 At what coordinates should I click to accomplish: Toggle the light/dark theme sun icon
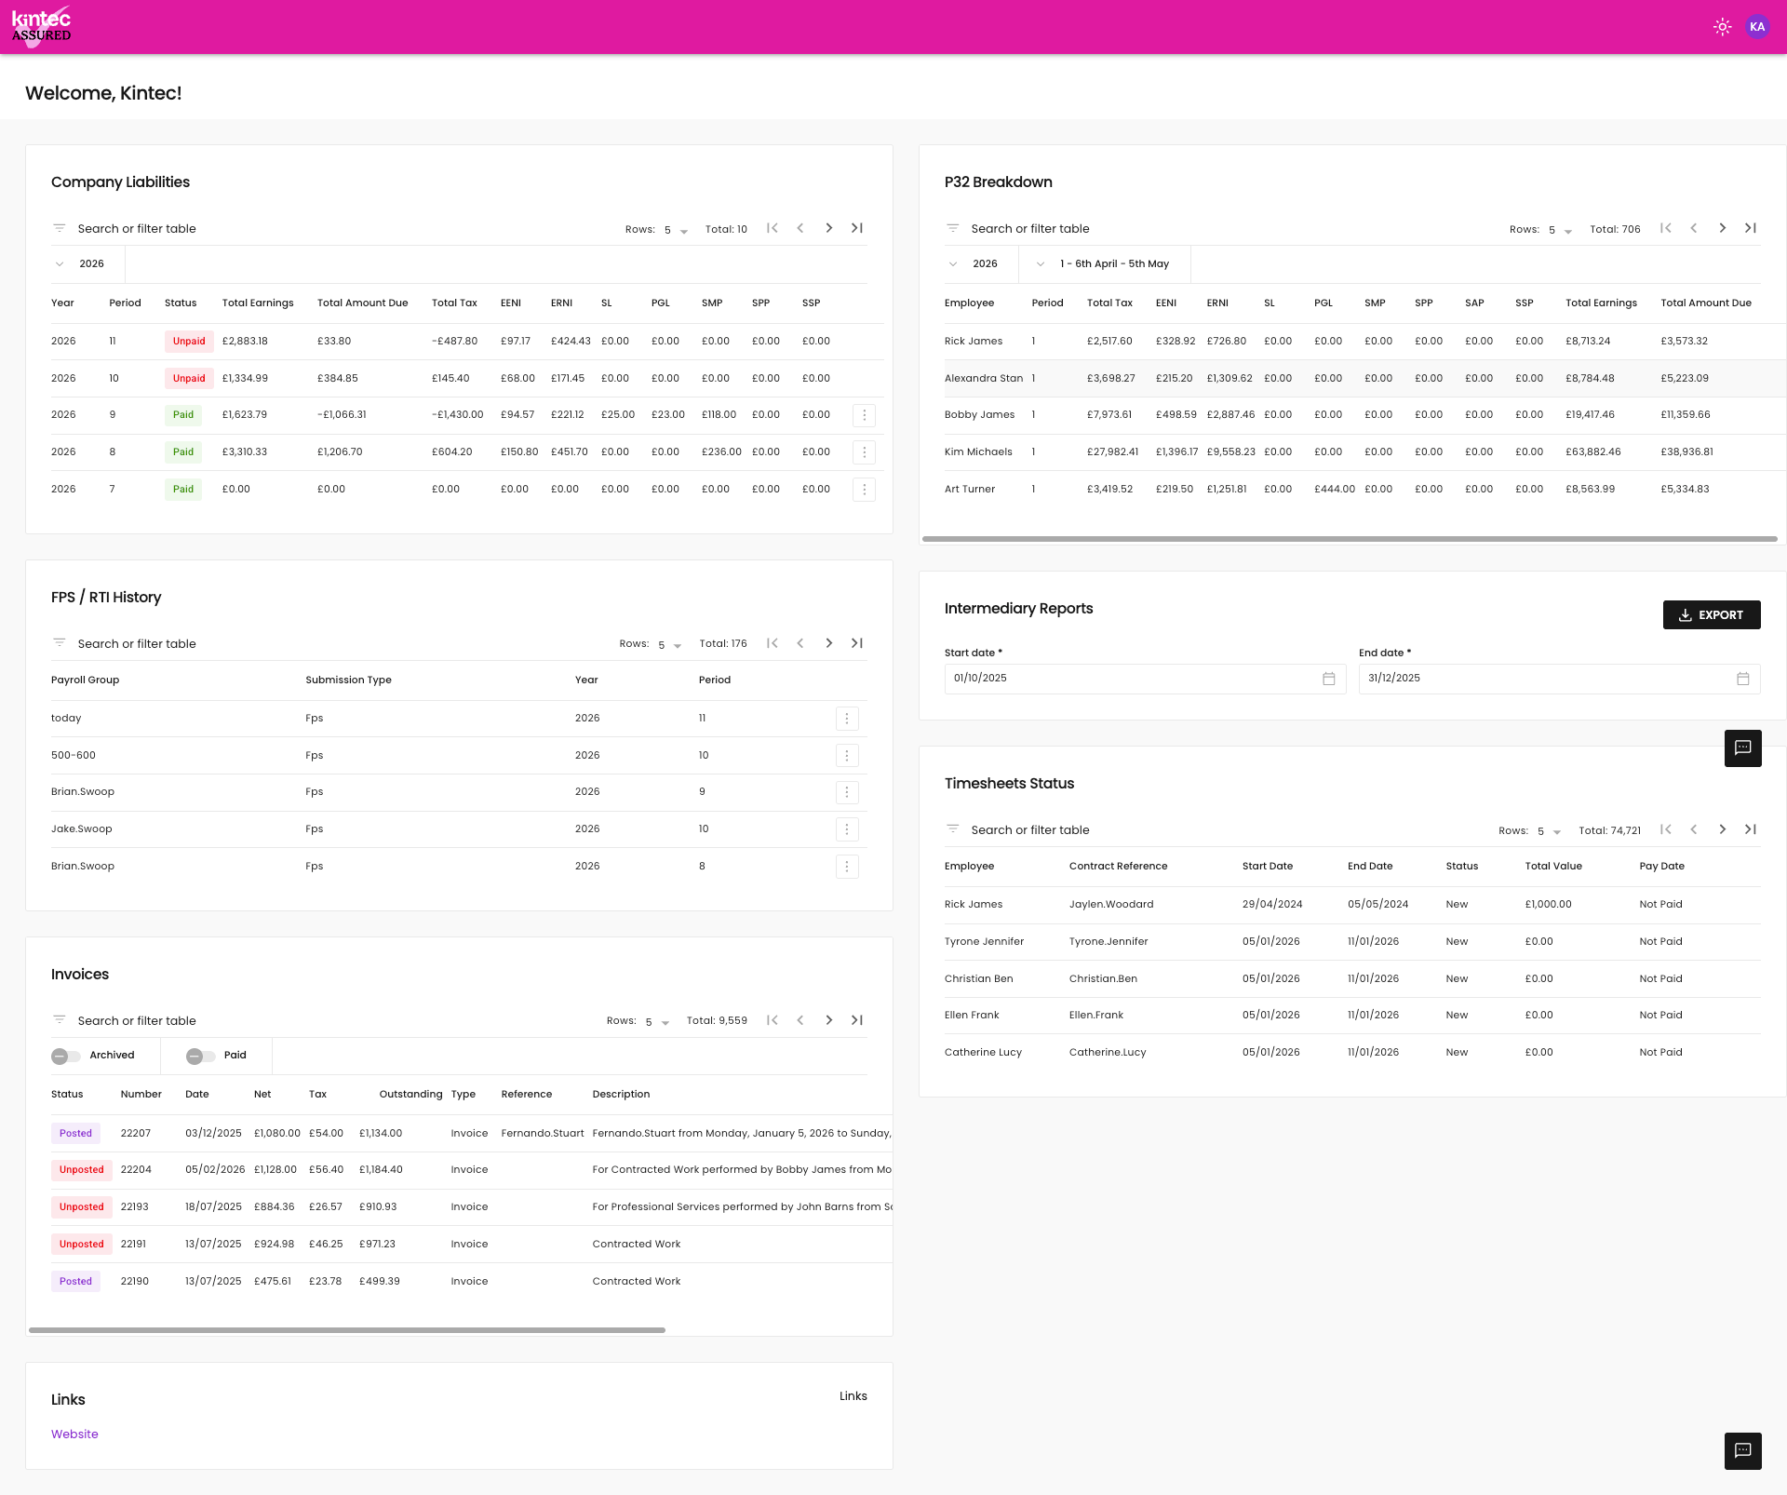point(1722,27)
